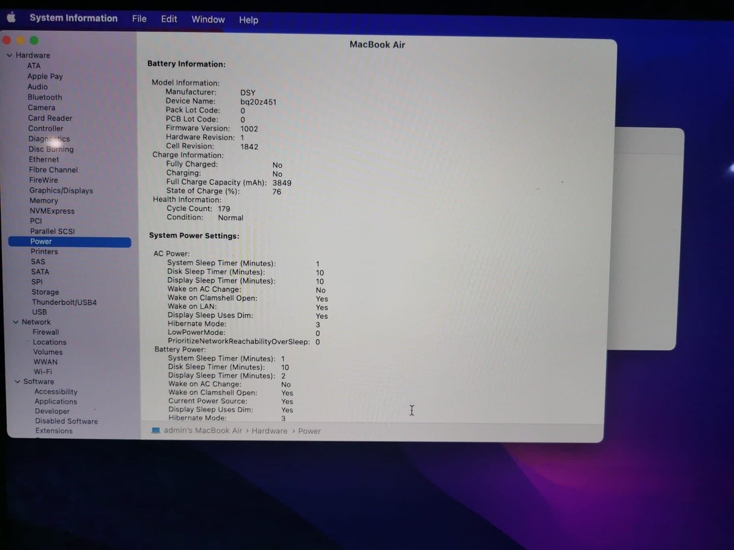Click Hardware in the path bar

click(269, 431)
